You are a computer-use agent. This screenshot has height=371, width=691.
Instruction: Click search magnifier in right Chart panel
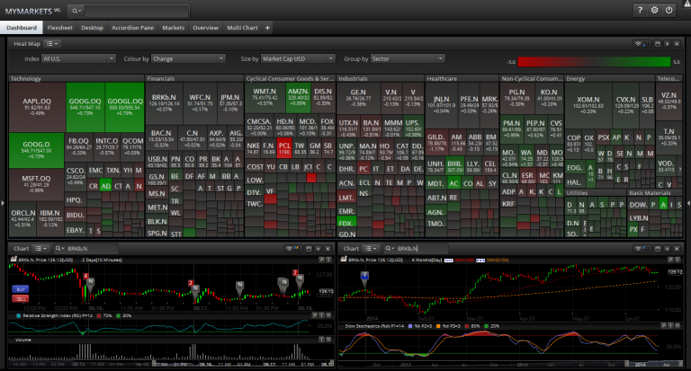[389, 249]
